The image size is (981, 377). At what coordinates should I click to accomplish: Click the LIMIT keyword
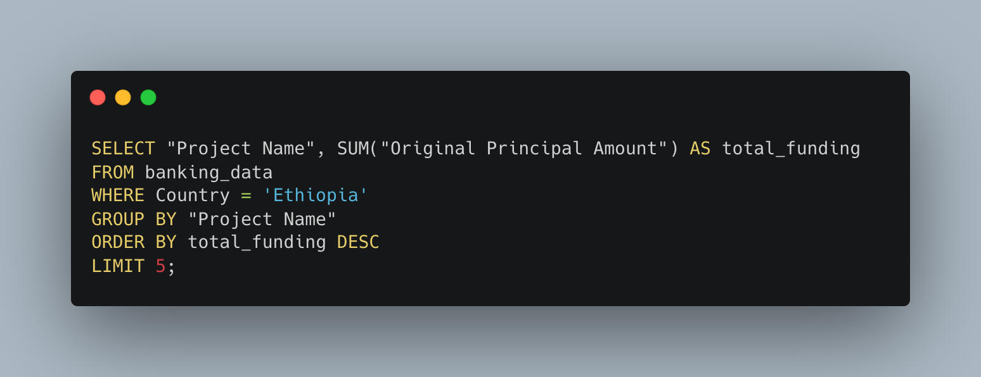point(118,266)
